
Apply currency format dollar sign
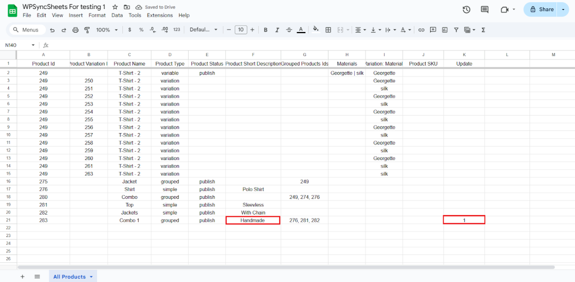pyautogui.click(x=130, y=30)
